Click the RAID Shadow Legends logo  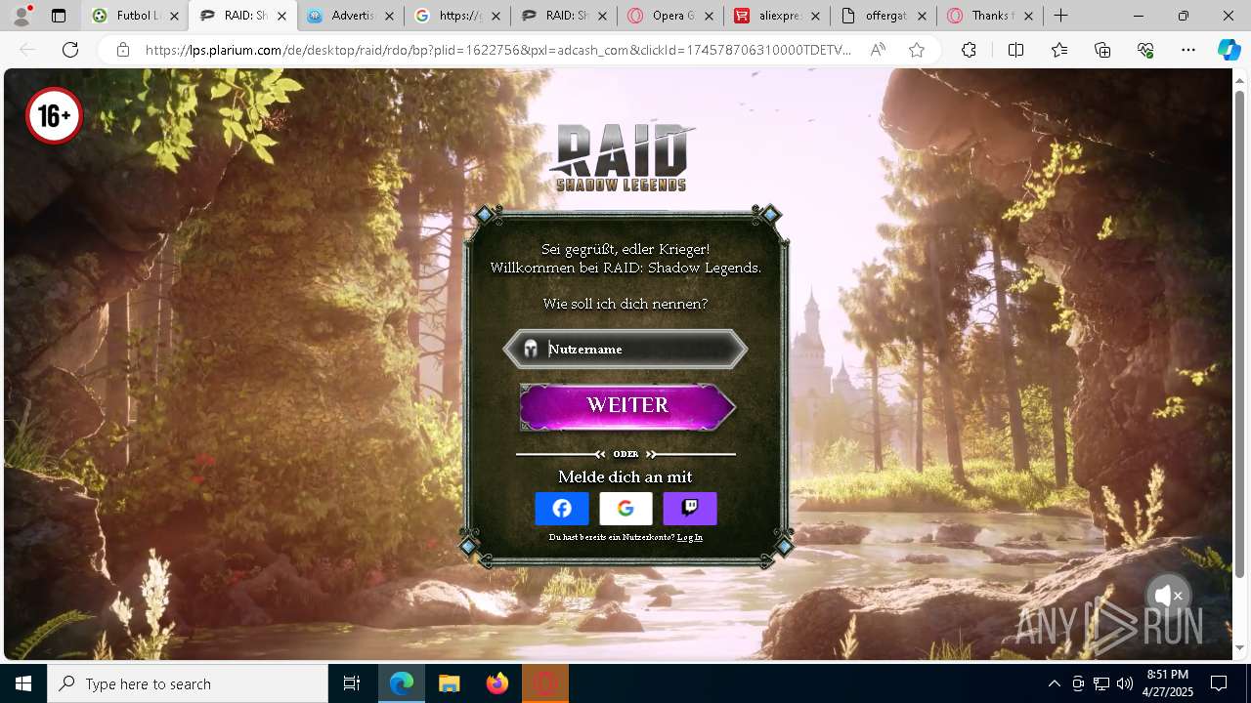(x=622, y=157)
